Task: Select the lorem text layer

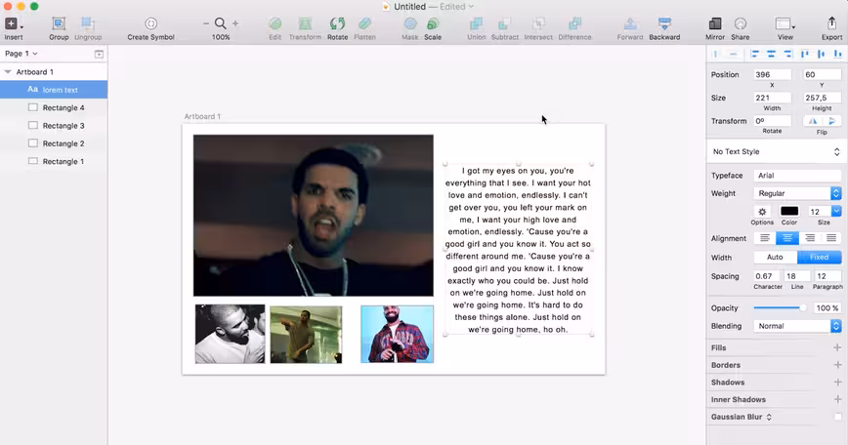Action: click(54, 90)
